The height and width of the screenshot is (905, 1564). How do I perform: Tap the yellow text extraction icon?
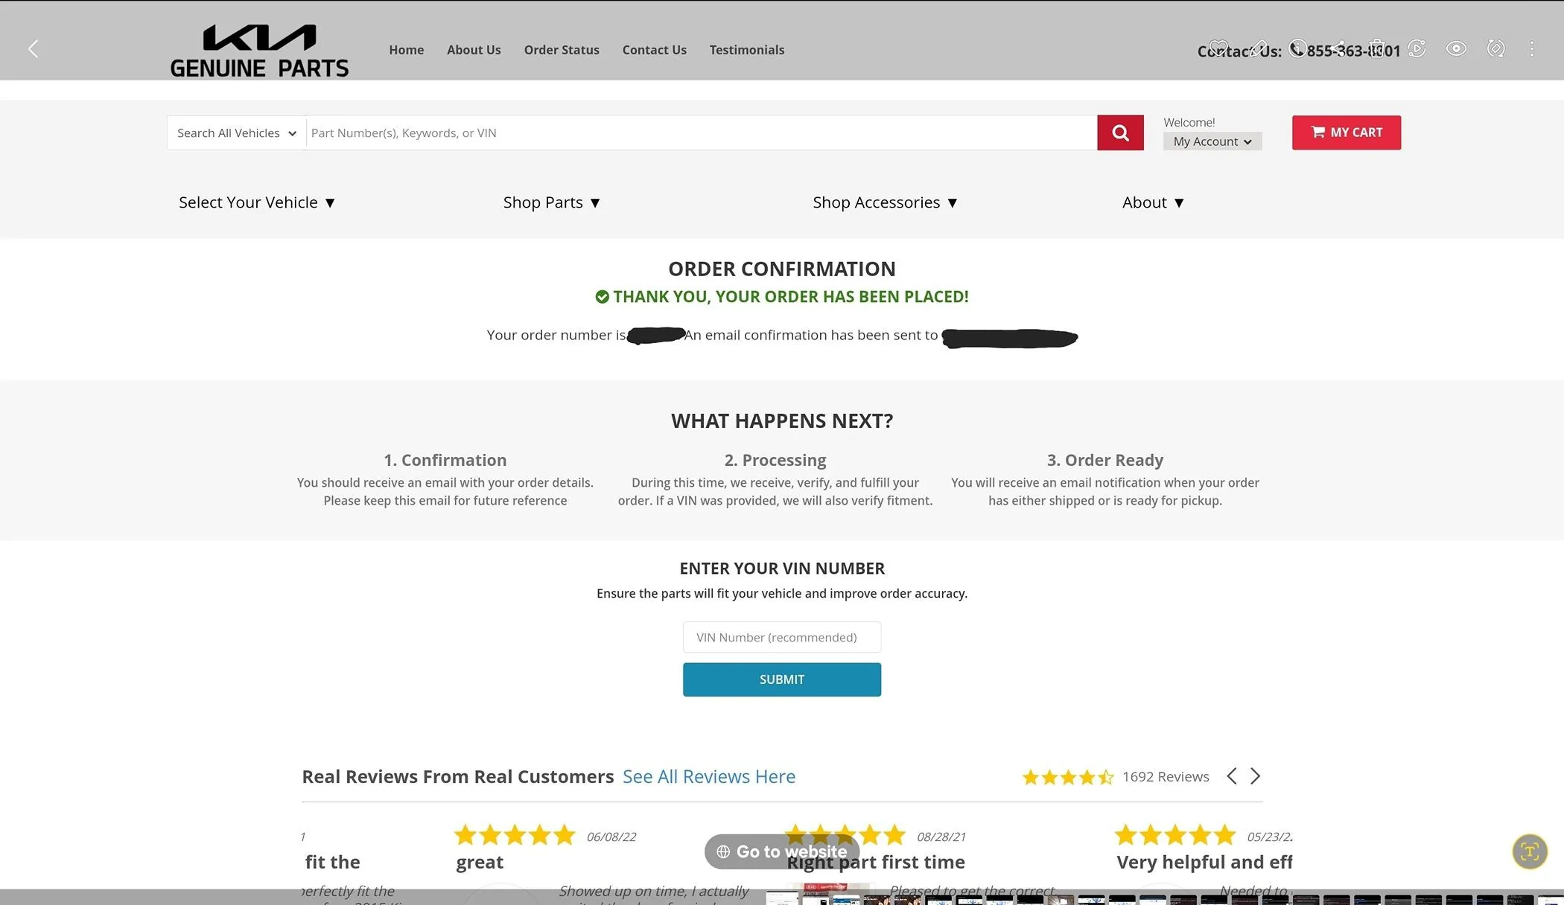[x=1530, y=851]
